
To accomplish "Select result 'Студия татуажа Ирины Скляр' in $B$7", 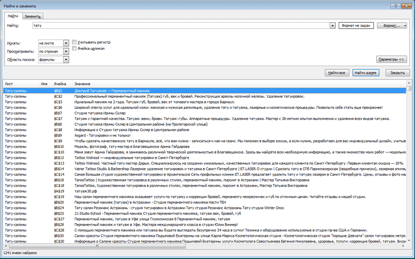I will coord(204,113).
